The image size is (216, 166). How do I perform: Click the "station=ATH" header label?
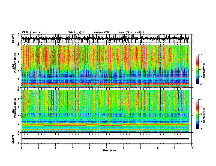(x=101, y=33)
